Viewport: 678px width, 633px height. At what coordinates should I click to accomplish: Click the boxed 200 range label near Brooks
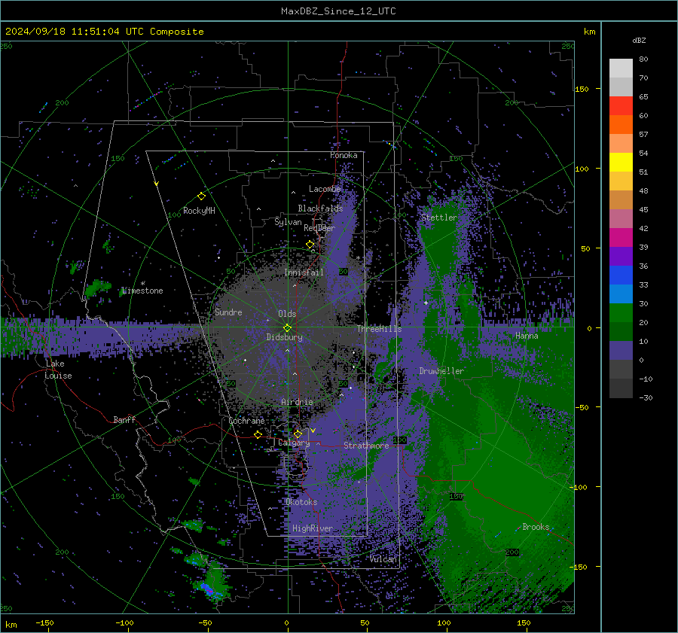coord(512,552)
